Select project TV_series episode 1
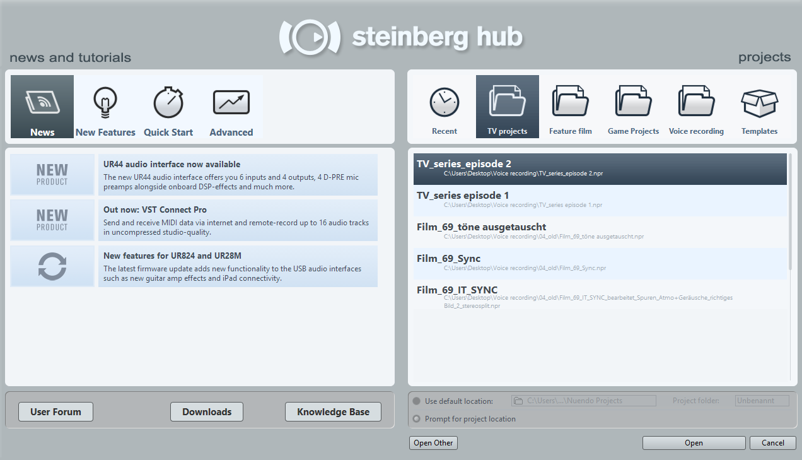The width and height of the screenshot is (802, 460). tap(600, 201)
